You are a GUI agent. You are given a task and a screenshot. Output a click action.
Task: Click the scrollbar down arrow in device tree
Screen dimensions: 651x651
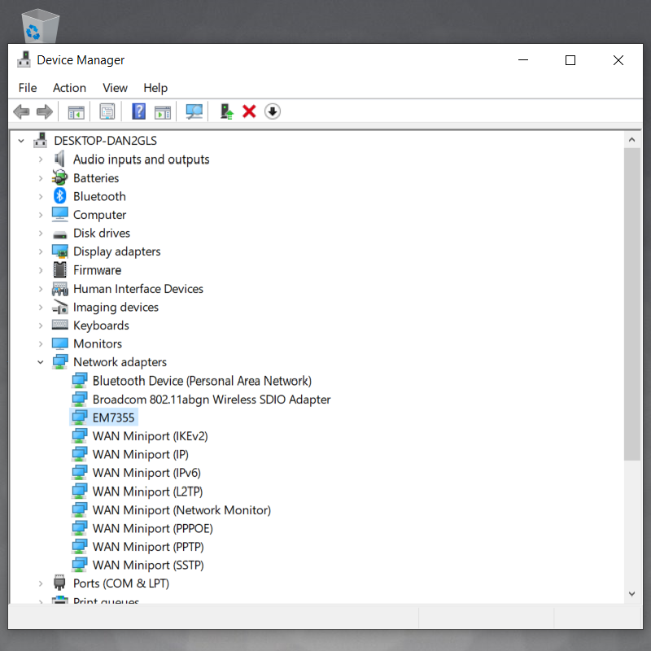[632, 595]
